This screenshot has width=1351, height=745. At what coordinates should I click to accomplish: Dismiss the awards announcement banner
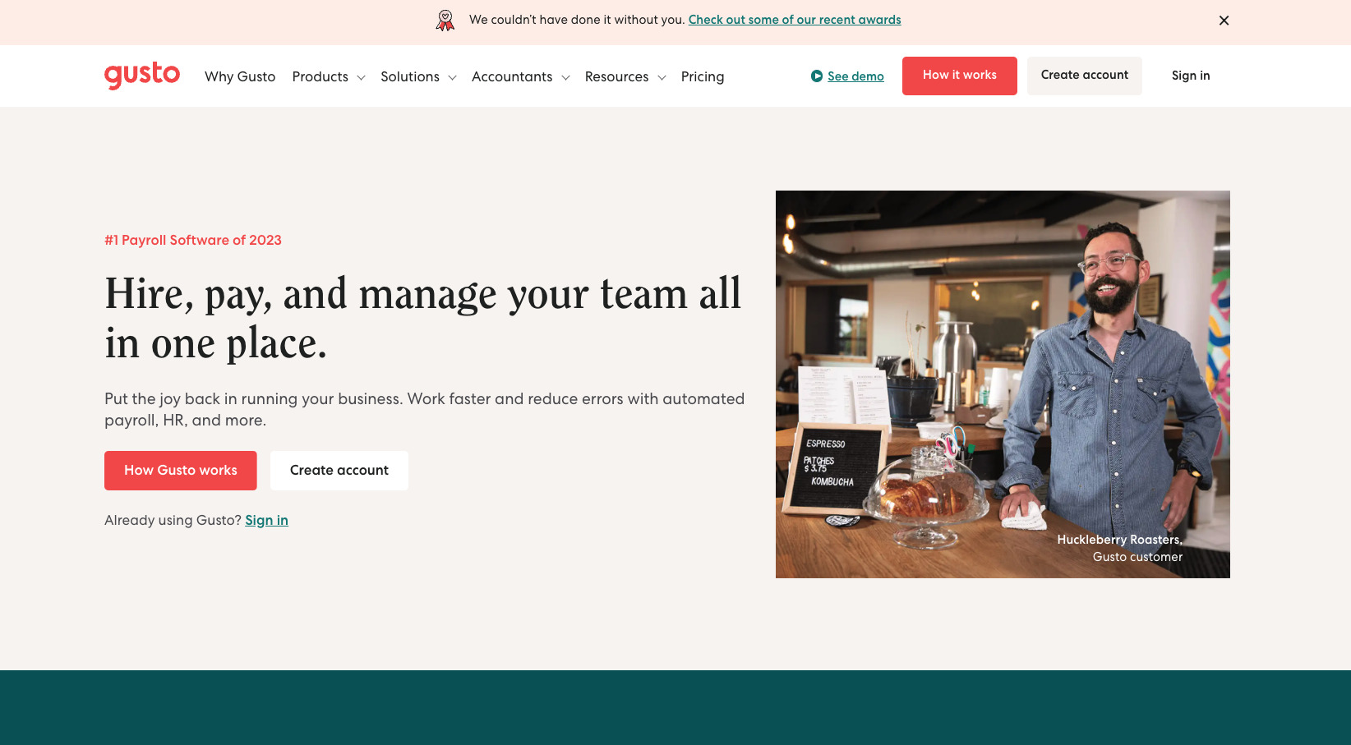click(1224, 21)
